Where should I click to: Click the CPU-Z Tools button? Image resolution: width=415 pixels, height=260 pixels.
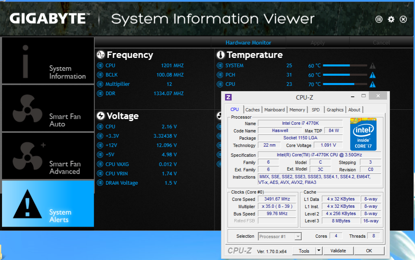click(304, 251)
